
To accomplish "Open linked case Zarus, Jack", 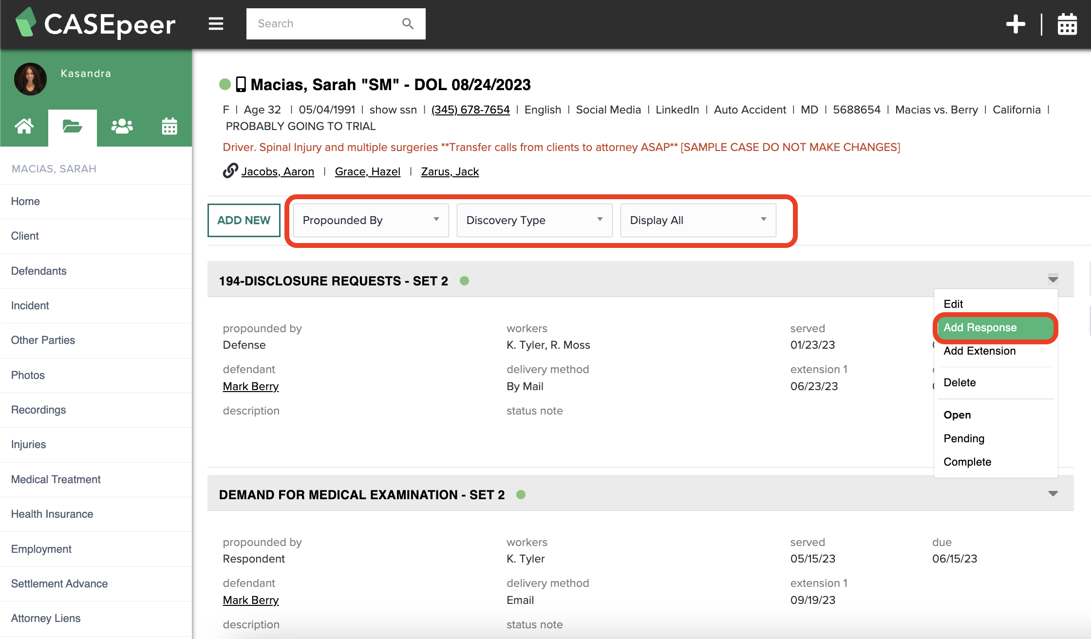I will 450,171.
